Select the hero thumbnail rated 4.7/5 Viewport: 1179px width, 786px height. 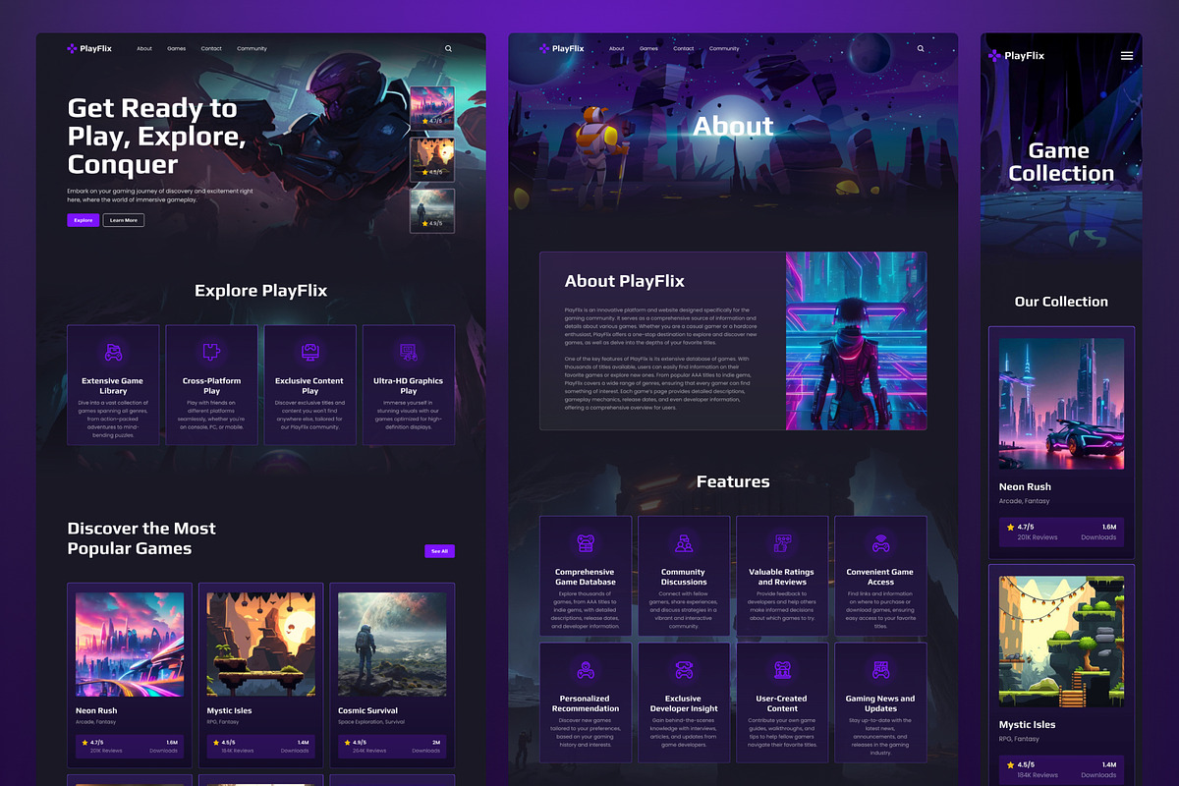click(432, 108)
